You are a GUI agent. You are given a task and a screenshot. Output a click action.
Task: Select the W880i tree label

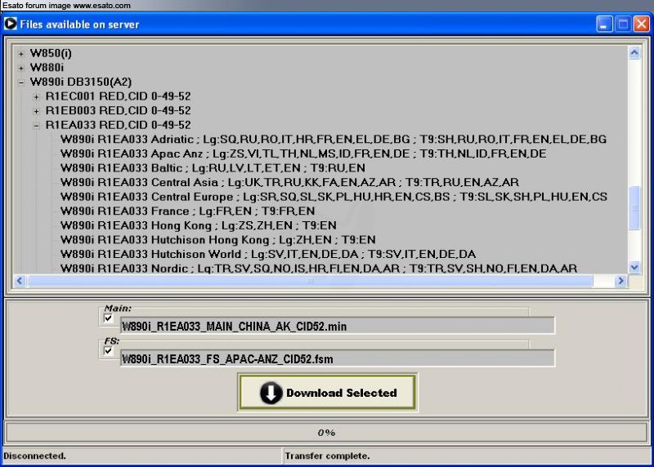click(x=47, y=68)
